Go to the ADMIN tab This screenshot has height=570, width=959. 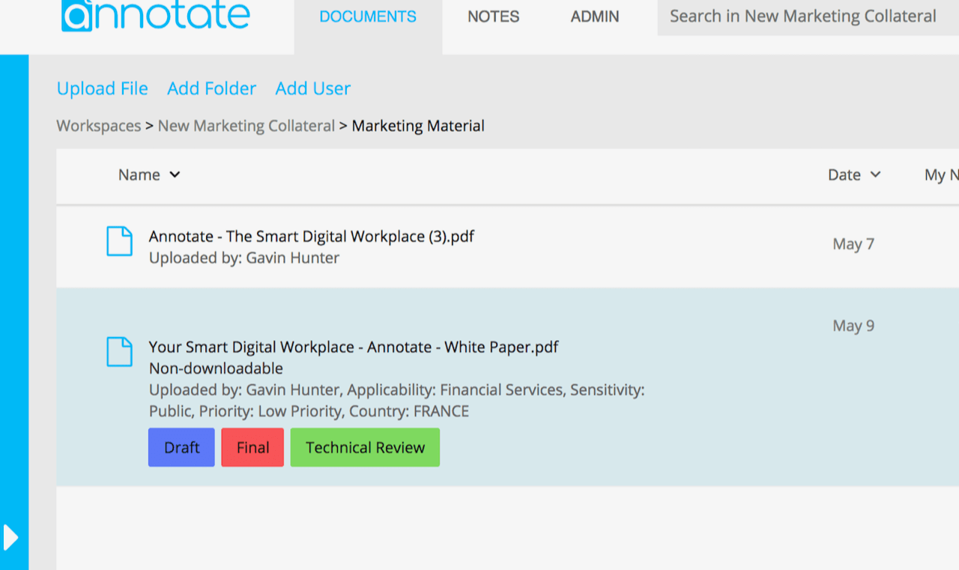pyautogui.click(x=595, y=16)
